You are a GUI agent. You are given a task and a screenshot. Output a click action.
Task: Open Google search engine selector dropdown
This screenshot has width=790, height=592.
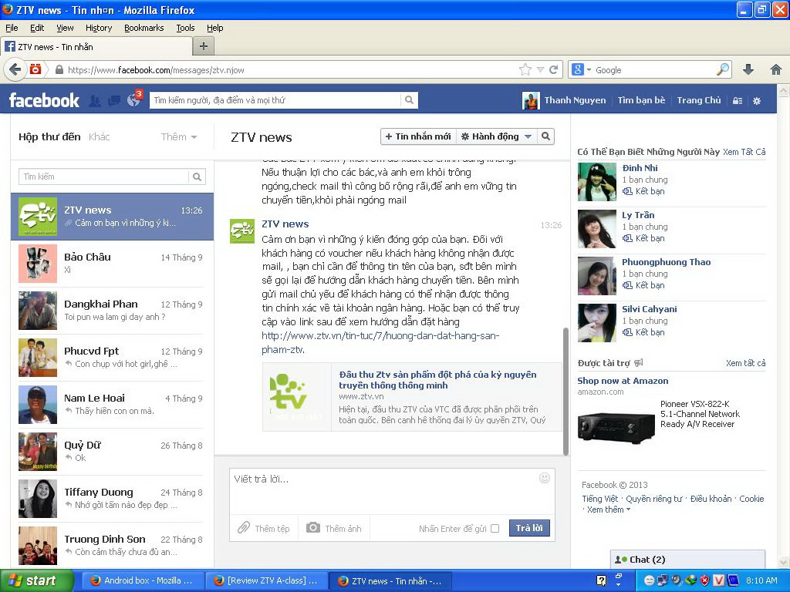pyautogui.click(x=582, y=69)
